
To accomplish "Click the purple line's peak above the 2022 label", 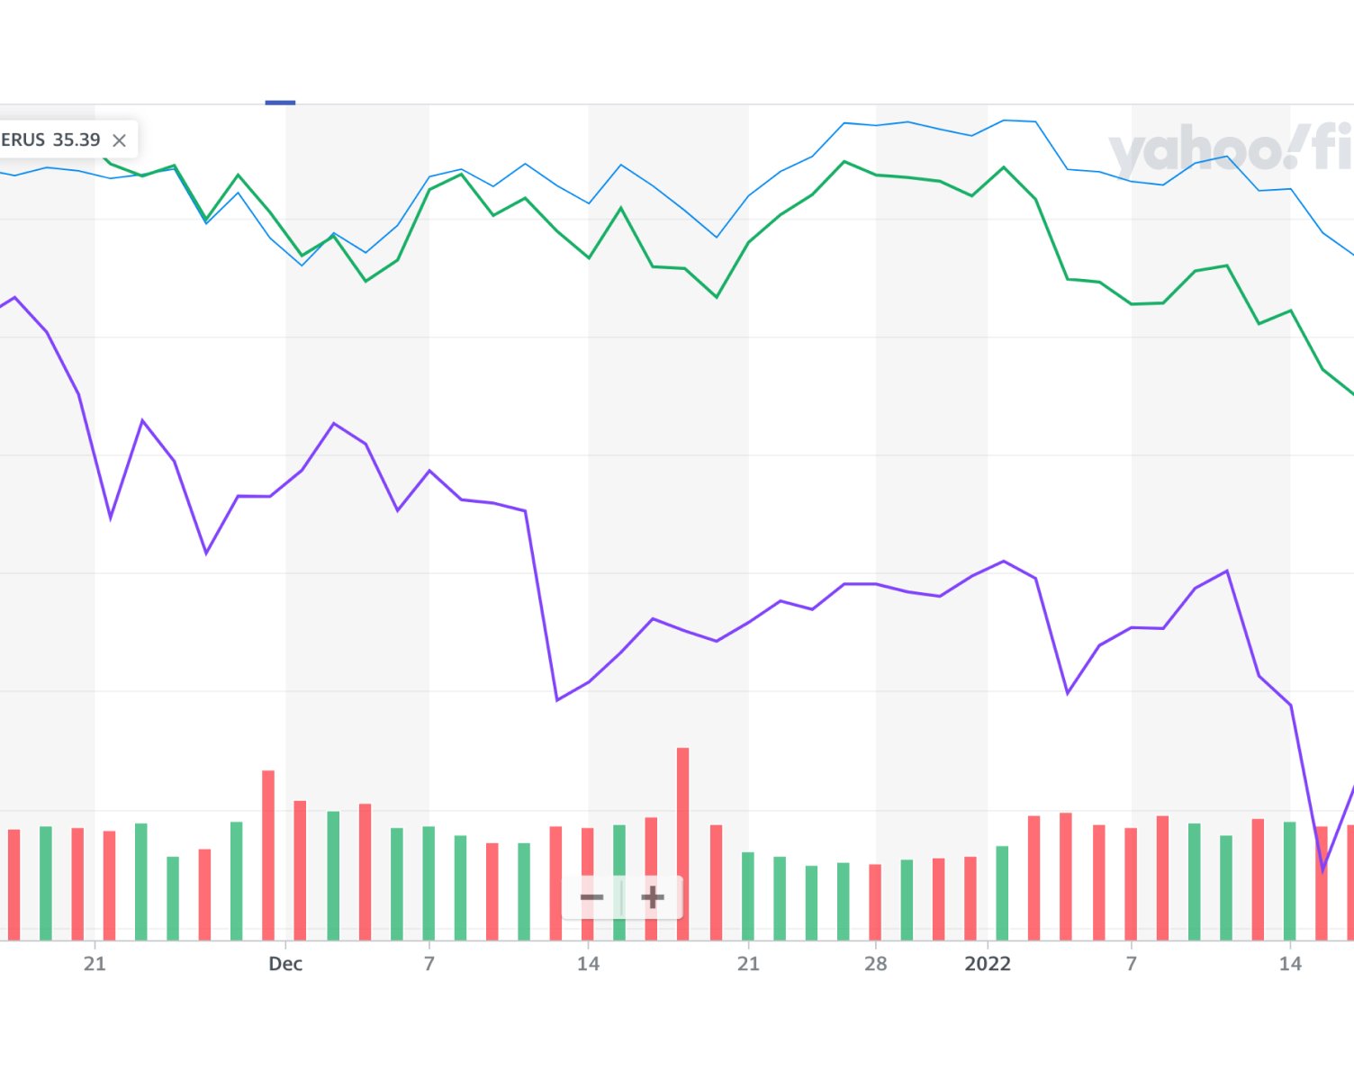I will [1004, 562].
